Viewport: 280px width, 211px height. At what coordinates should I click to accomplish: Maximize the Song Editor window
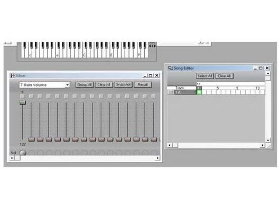[261, 68]
